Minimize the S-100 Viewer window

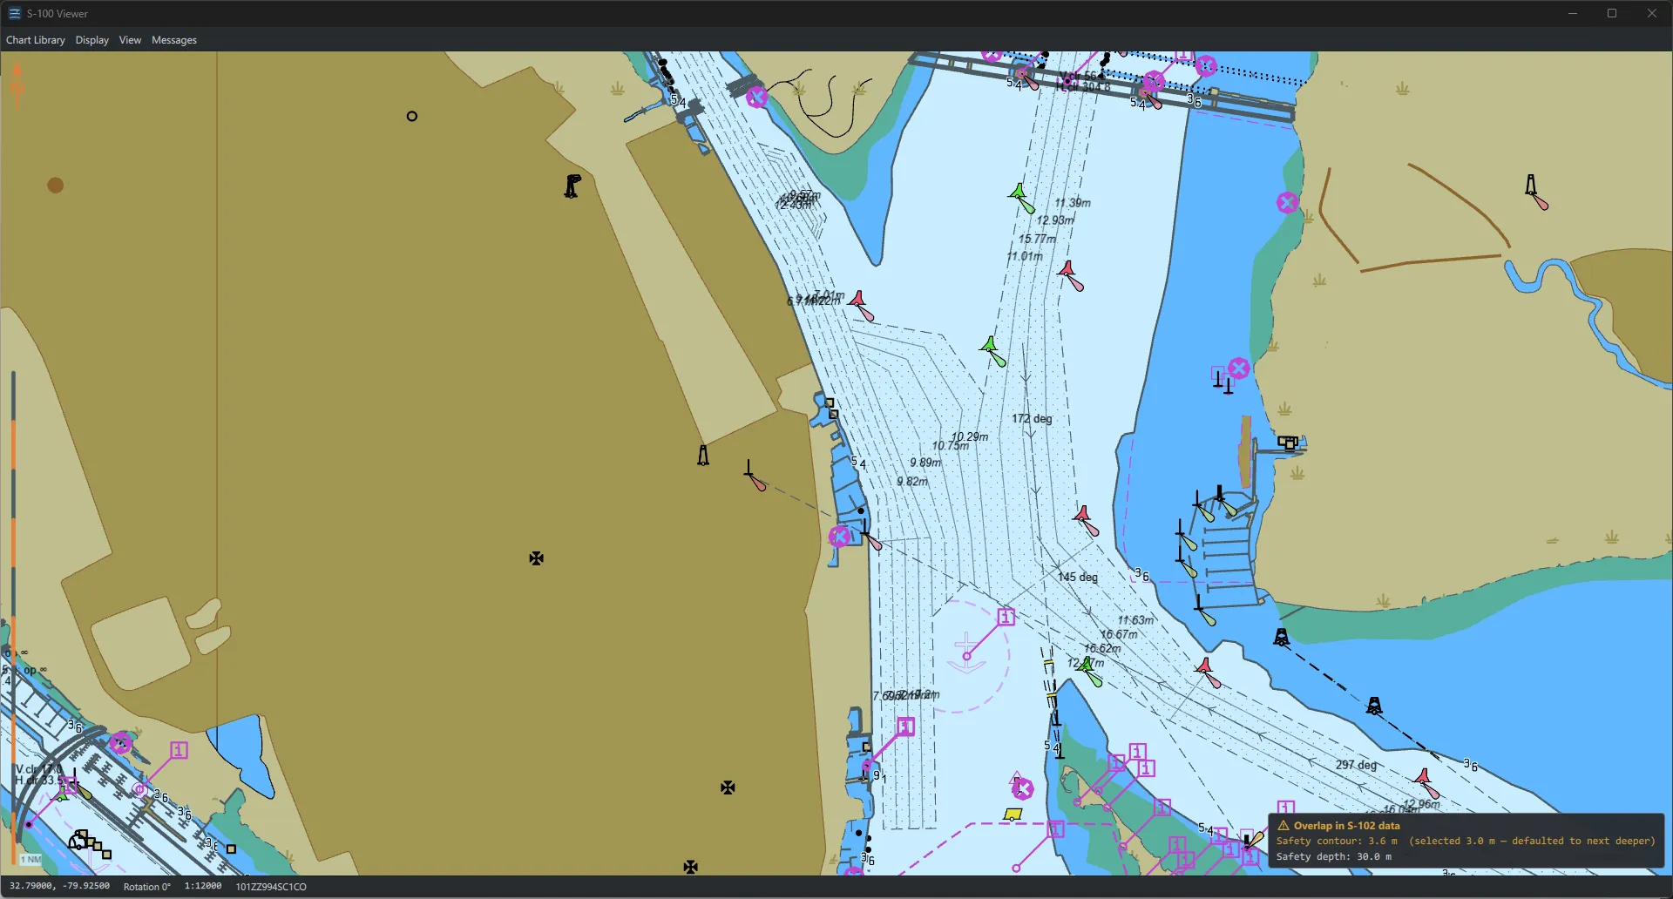tap(1573, 13)
